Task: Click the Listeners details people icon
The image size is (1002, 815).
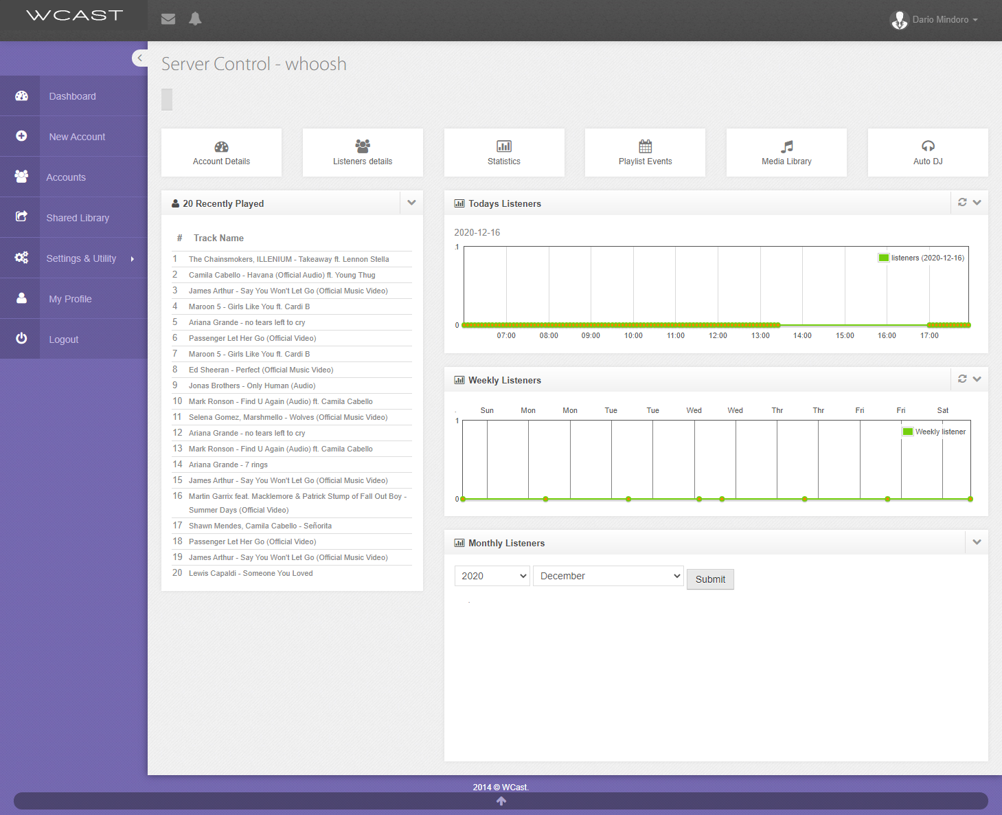Action: [363, 146]
